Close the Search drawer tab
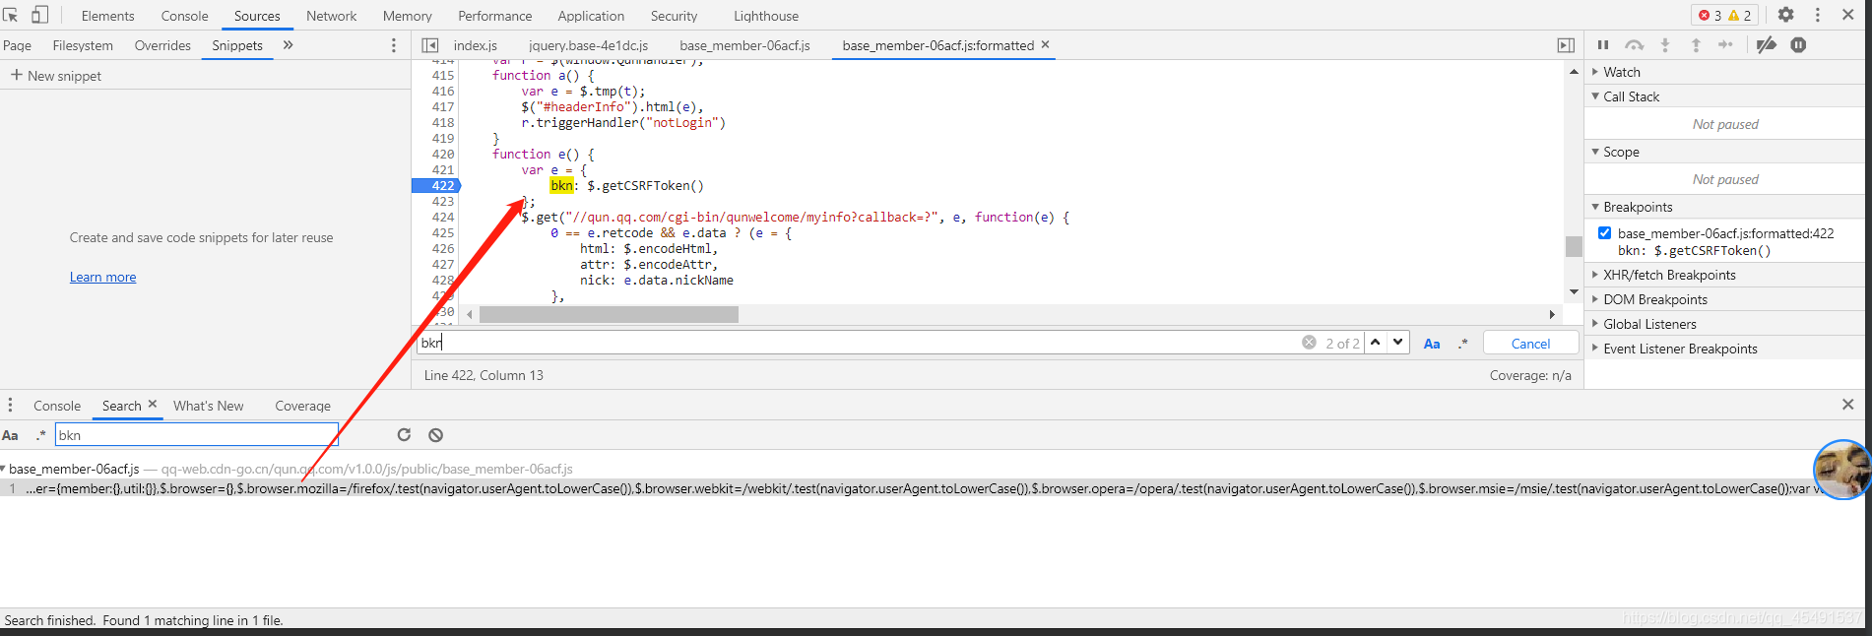The width and height of the screenshot is (1872, 636). [153, 405]
